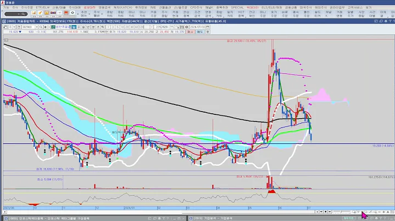
Task: Click the stop button in the chart playback controls
Action: point(325,212)
